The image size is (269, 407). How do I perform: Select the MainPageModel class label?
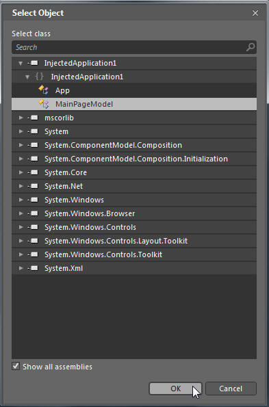tap(84, 105)
